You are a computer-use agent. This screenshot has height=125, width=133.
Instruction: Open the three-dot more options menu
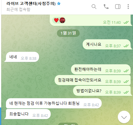[x=128, y=7]
